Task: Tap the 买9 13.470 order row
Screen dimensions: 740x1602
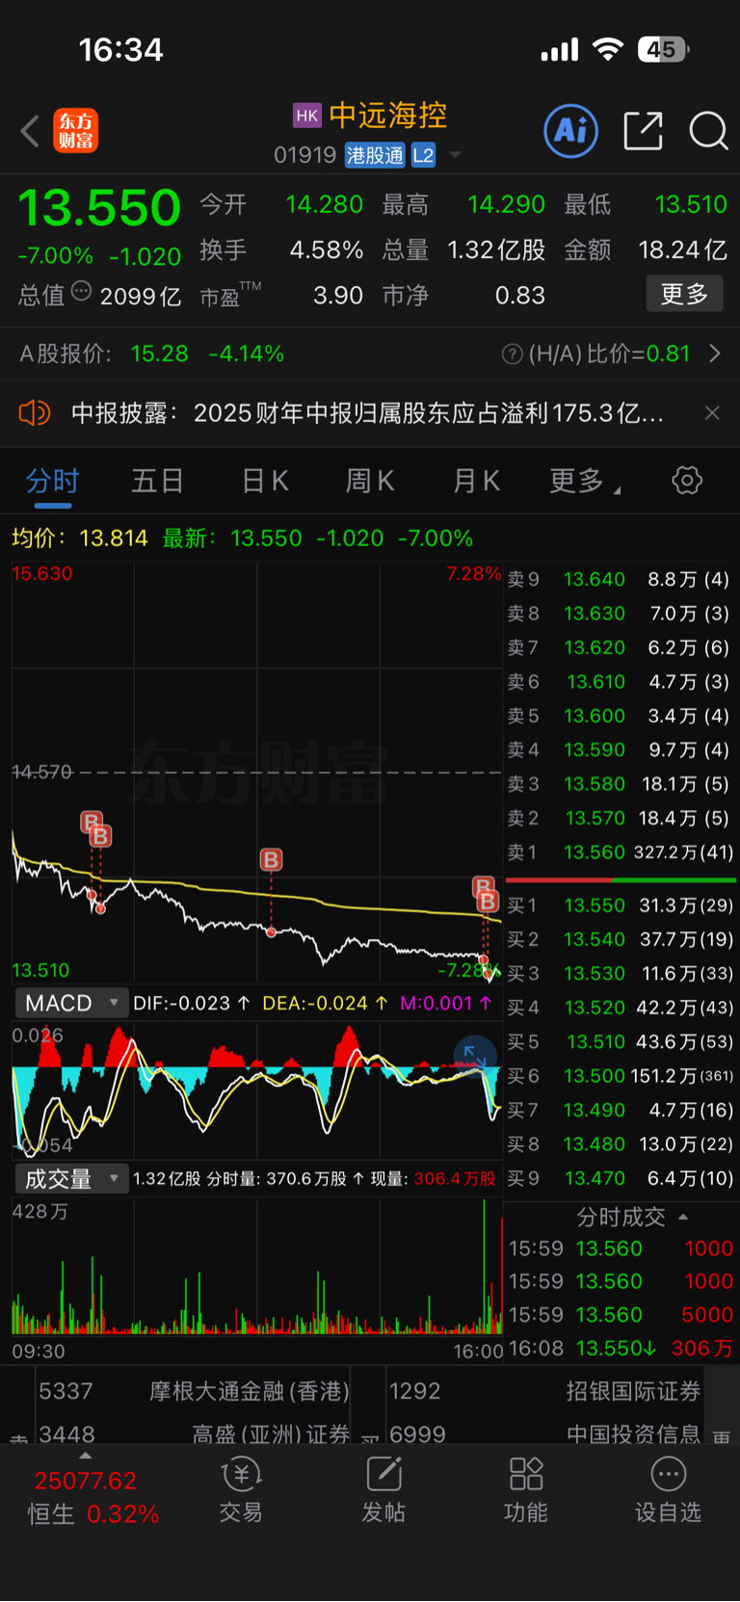Action: tap(621, 1178)
